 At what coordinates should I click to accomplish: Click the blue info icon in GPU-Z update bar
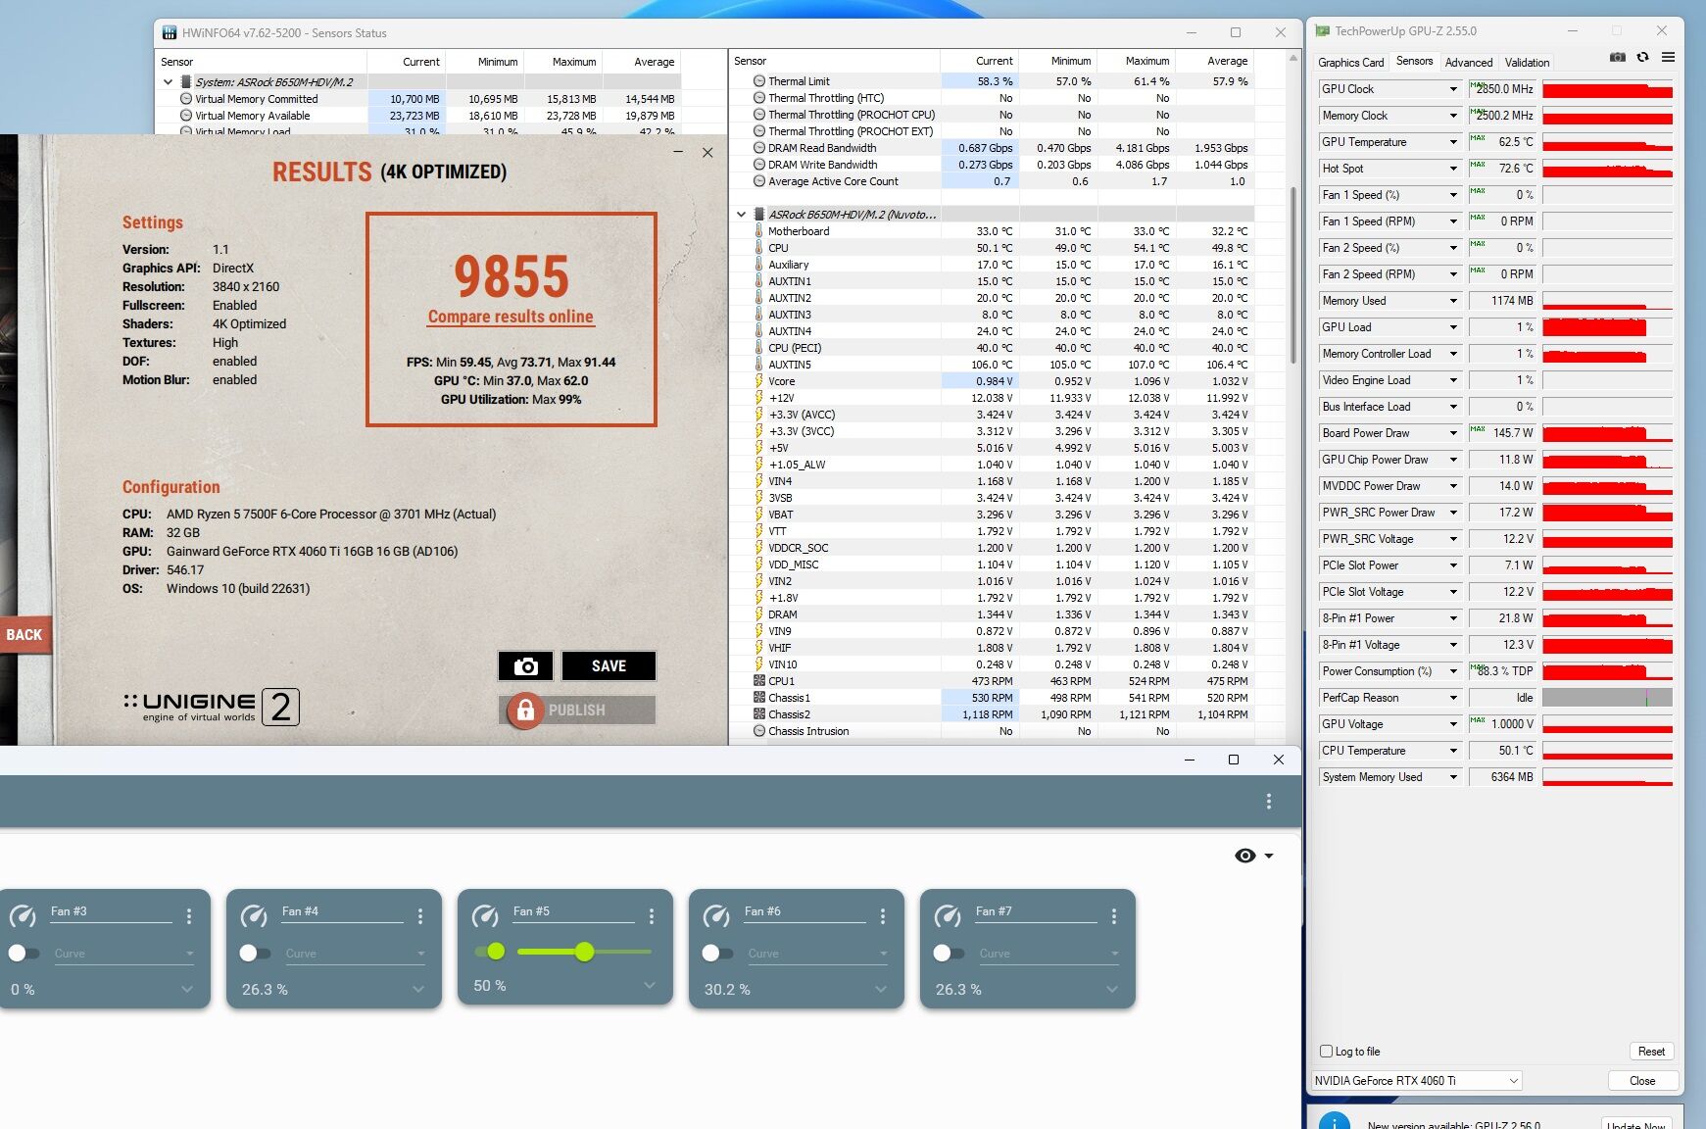click(1335, 1122)
